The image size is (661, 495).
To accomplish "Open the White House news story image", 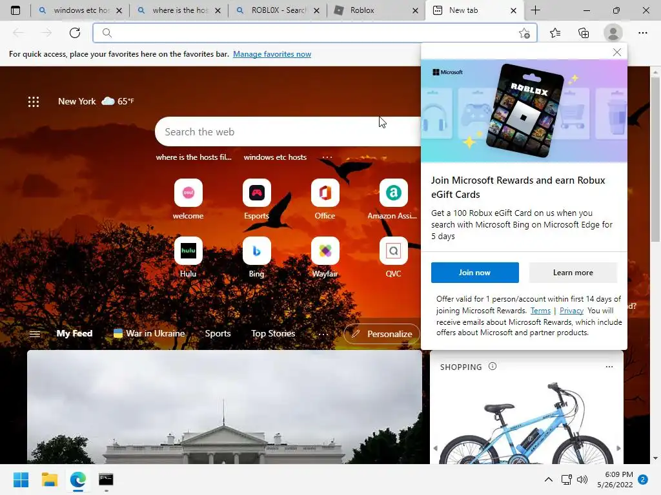I will pos(224,407).
